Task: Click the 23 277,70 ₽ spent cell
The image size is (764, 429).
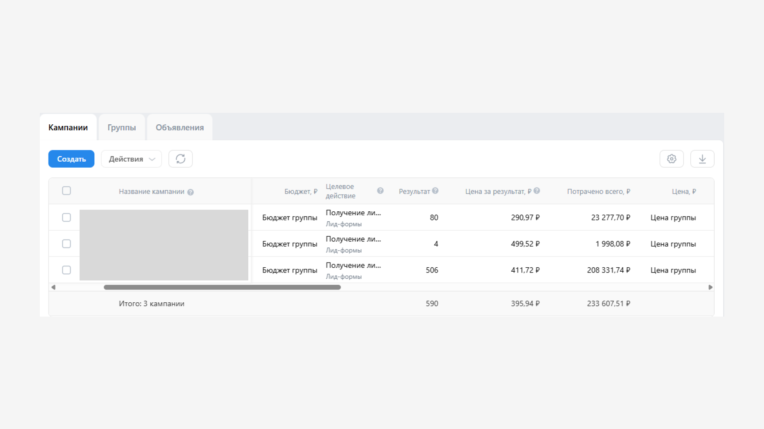Action: click(x=611, y=218)
